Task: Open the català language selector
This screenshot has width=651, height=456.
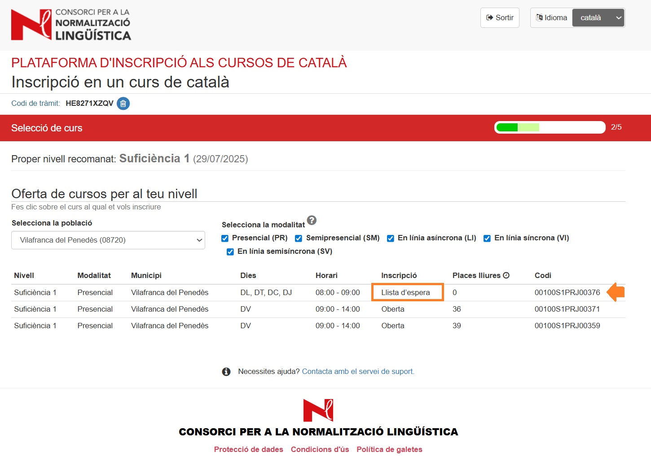Action: (598, 17)
